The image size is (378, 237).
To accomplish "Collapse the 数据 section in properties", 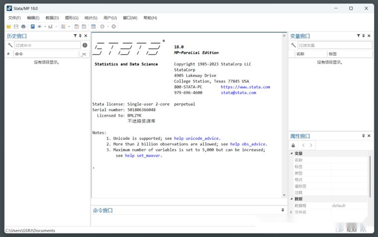I will click(291, 199).
